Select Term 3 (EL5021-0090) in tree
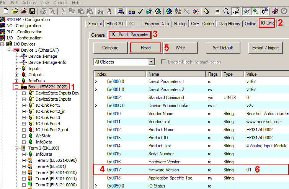This screenshot has height=189, width=289. [x=56, y=160]
